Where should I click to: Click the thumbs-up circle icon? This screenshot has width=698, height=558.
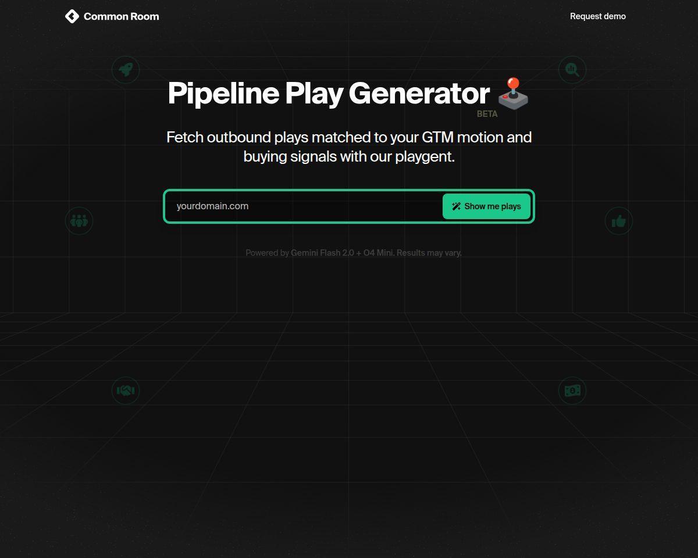(619, 221)
